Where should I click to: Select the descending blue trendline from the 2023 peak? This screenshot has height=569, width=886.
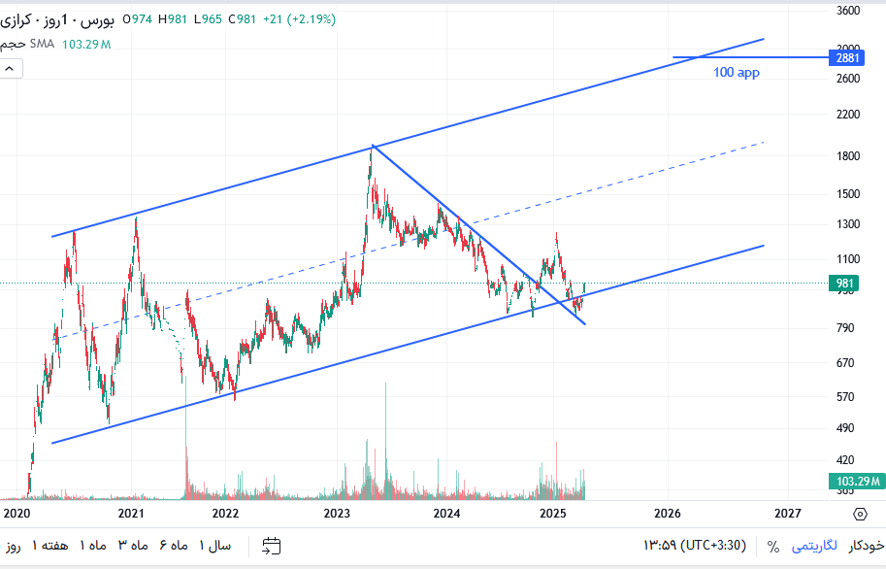click(x=478, y=235)
